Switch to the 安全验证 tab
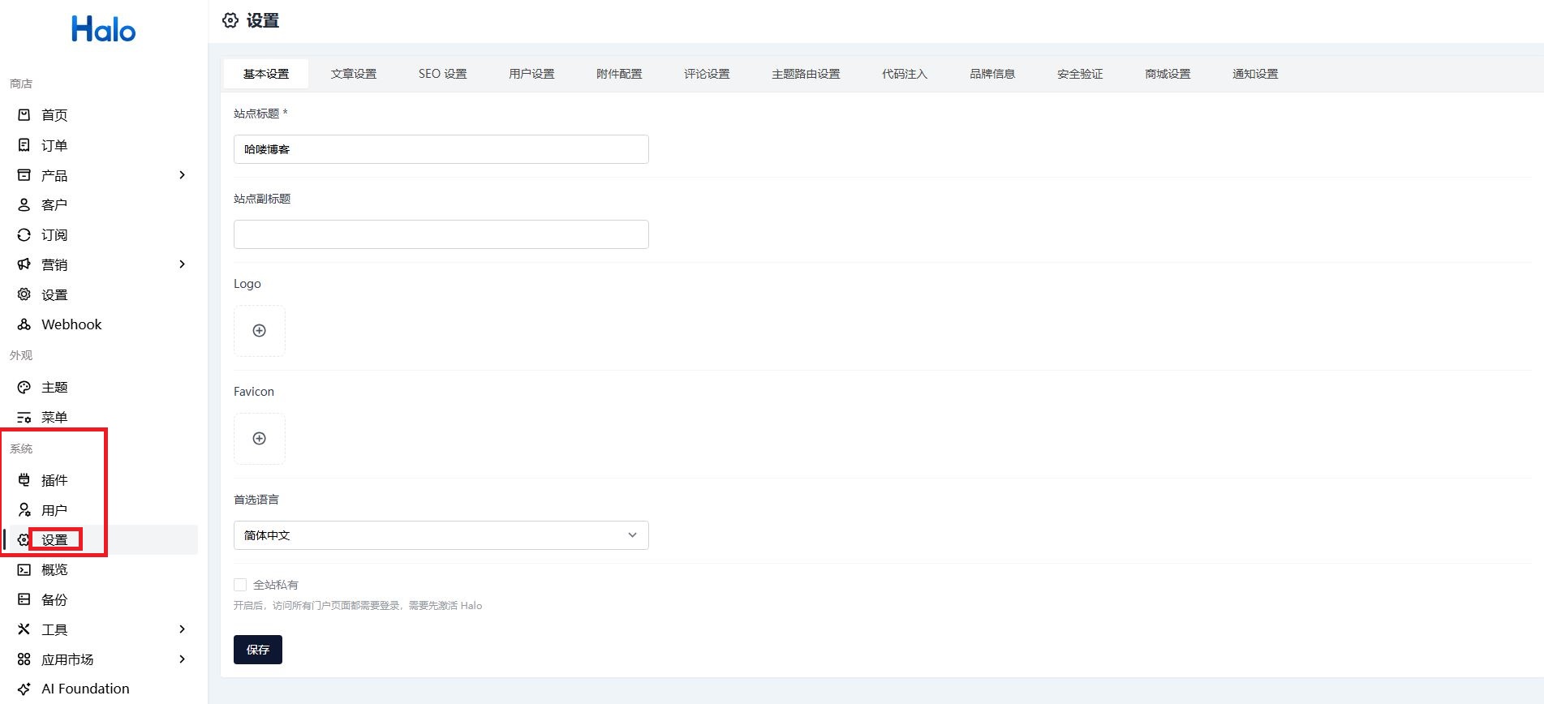Screen dimensions: 1544x704 tap(1081, 74)
